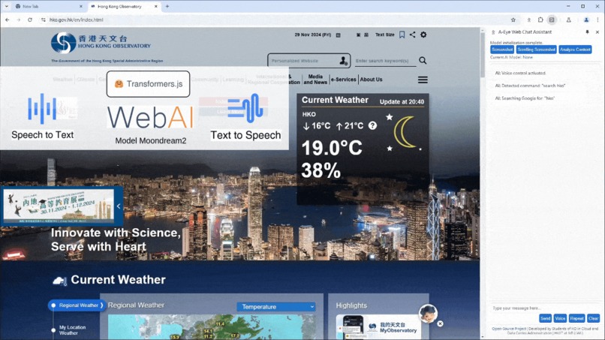Viewport: 605px width, 340px height.
Task: Open the Media and News menu
Action: tap(315, 80)
